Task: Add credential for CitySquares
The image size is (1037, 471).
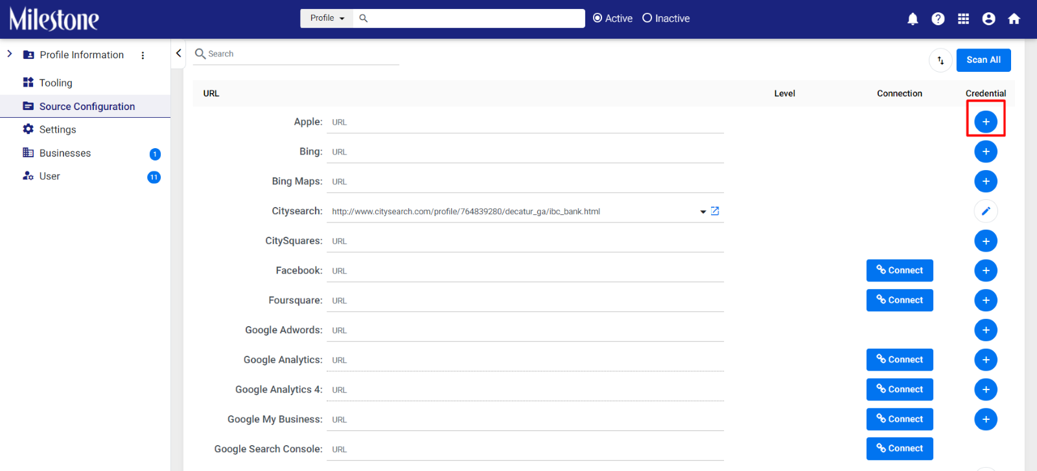Action: (x=986, y=241)
